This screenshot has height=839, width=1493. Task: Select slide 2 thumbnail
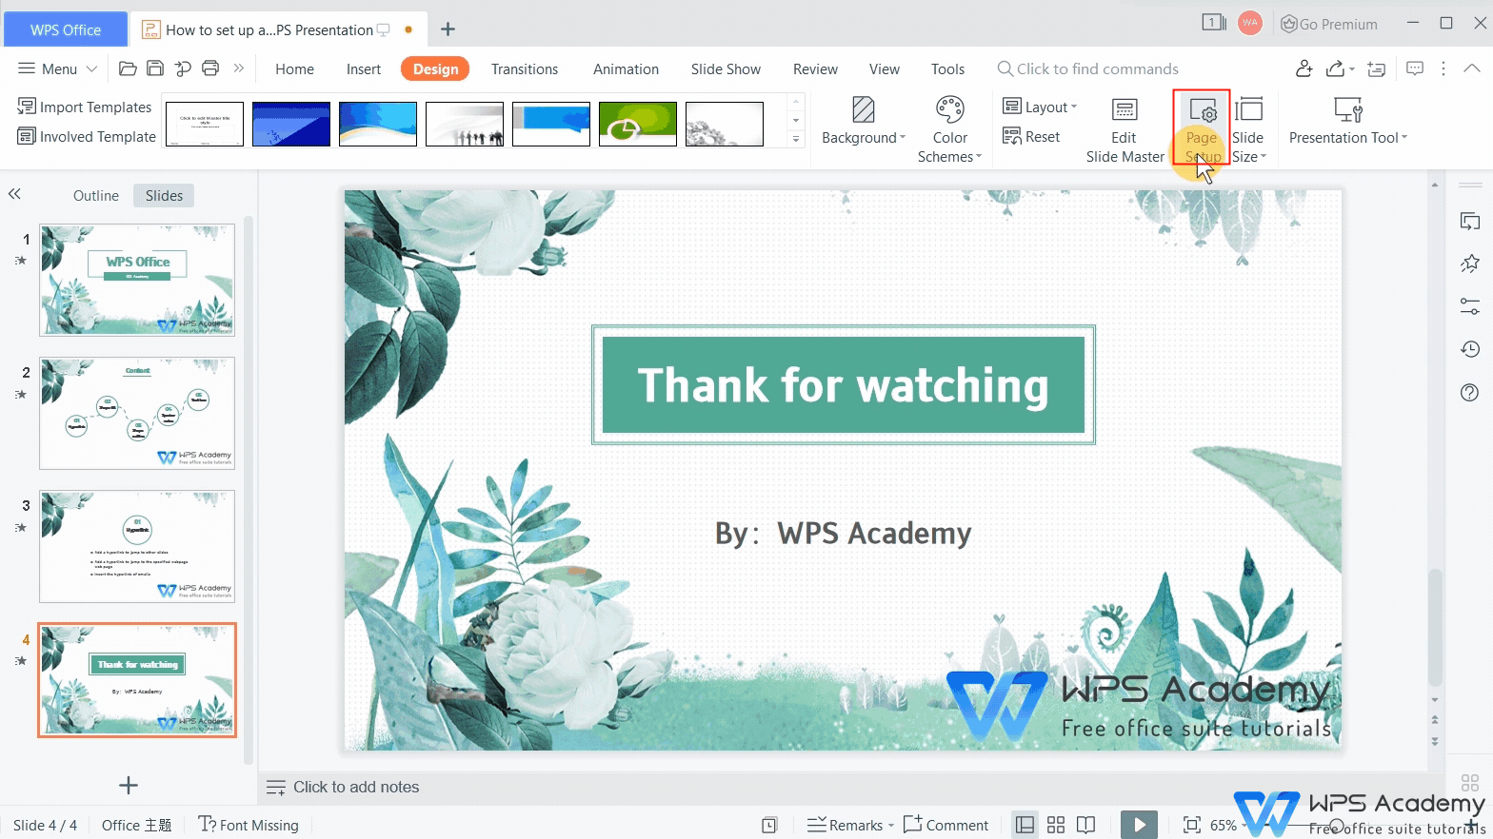pyautogui.click(x=137, y=413)
